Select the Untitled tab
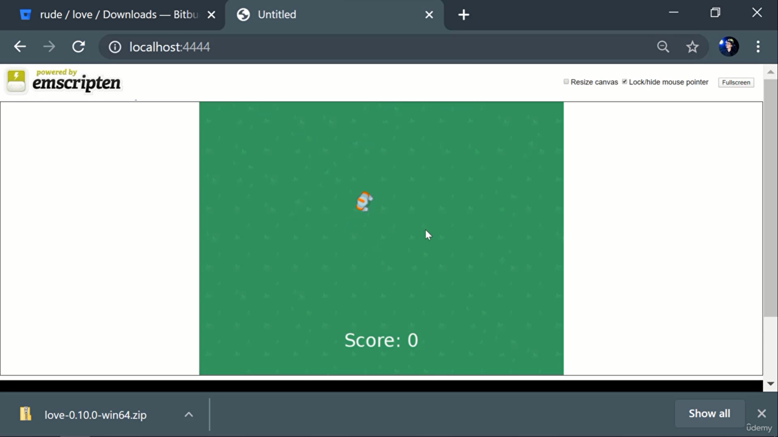 [334, 15]
